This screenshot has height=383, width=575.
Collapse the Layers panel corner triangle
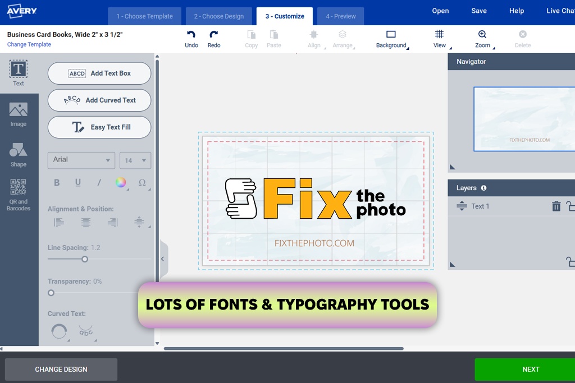453,264
